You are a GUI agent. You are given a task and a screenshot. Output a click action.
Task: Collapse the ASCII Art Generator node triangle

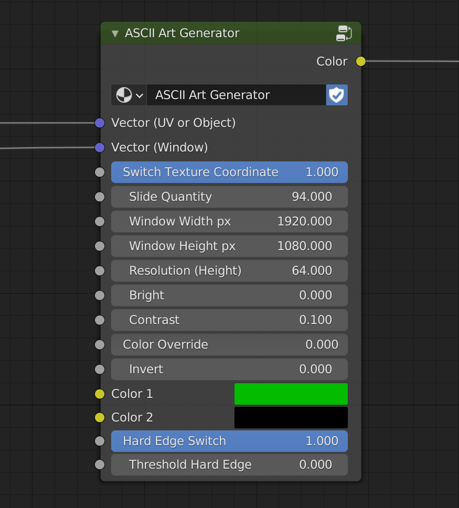(115, 34)
